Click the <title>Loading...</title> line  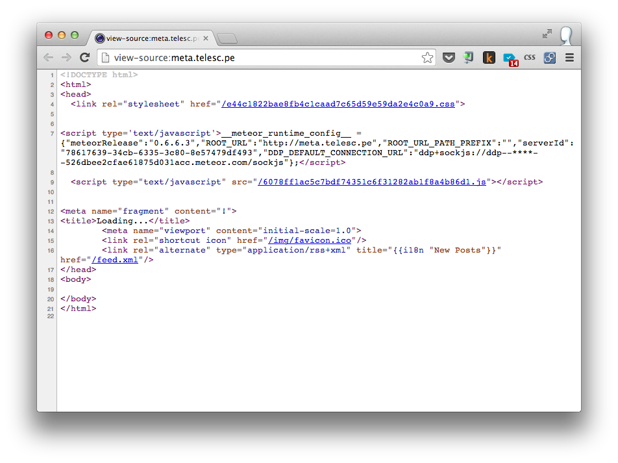point(125,221)
